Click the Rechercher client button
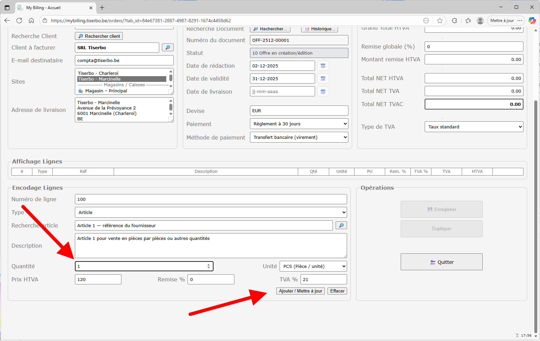 tap(99, 36)
